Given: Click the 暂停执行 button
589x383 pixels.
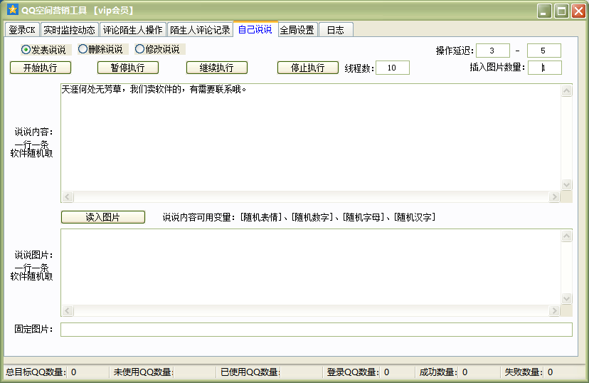Looking at the screenshot, I should tap(128, 68).
